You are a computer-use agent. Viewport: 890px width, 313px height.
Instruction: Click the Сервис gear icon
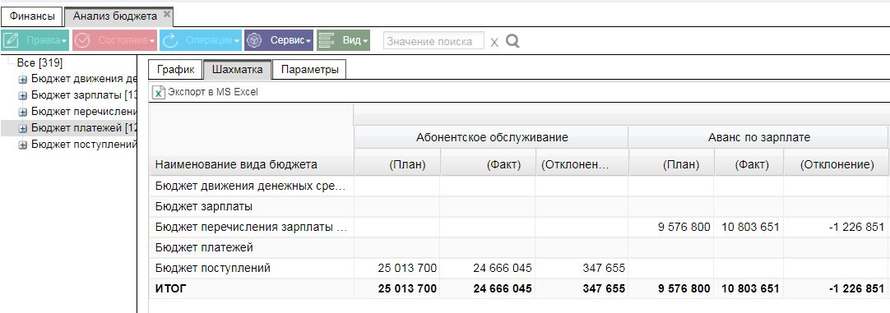[253, 41]
